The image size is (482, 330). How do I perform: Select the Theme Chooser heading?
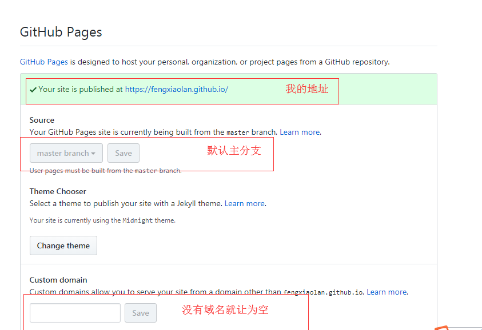pyautogui.click(x=58, y=192)
